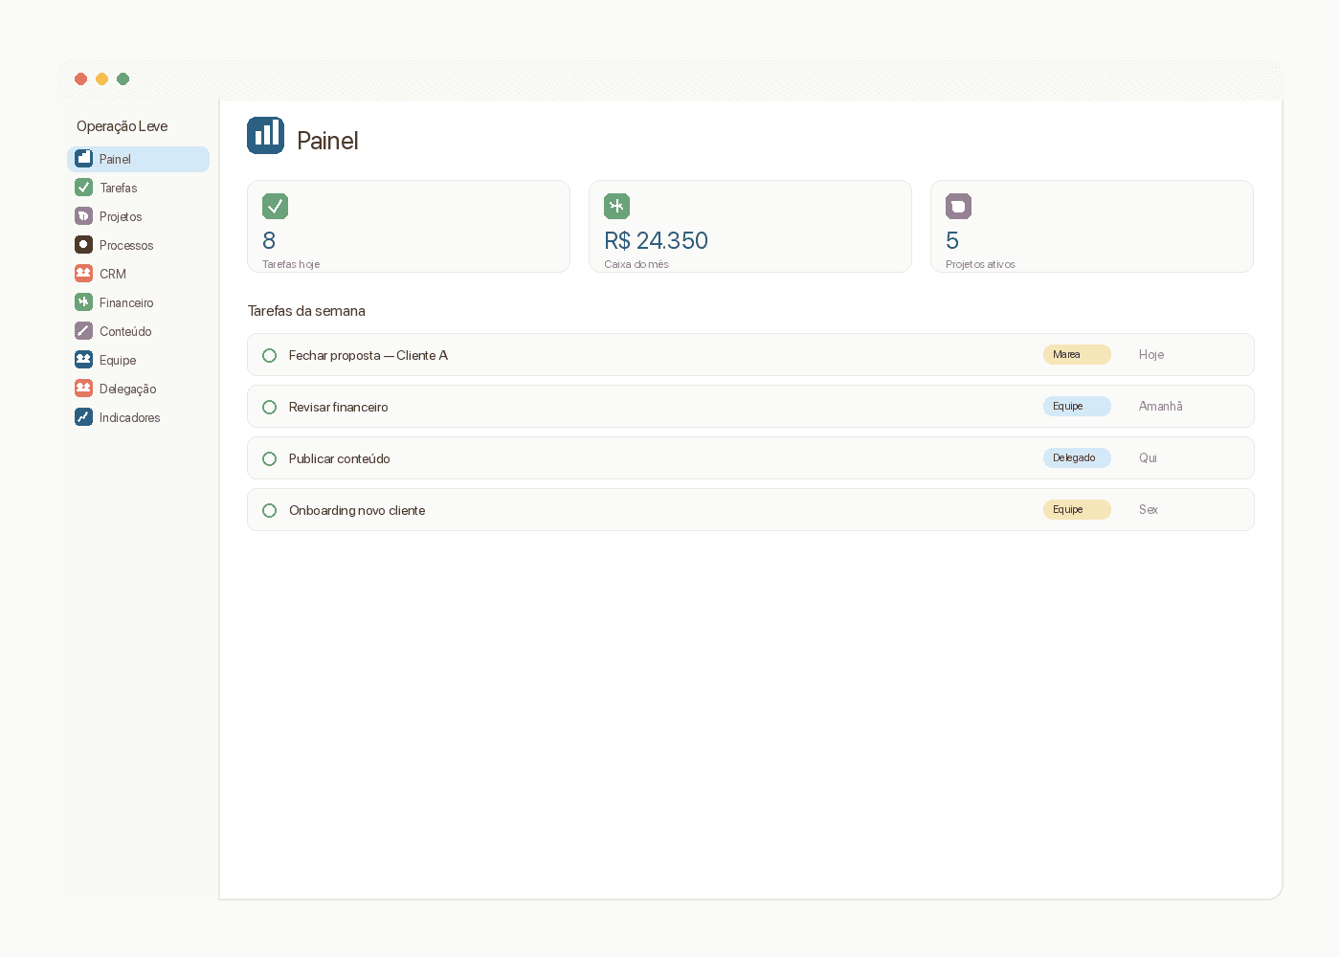Click the Projetos sidebar icon

(x=84, y=216)
